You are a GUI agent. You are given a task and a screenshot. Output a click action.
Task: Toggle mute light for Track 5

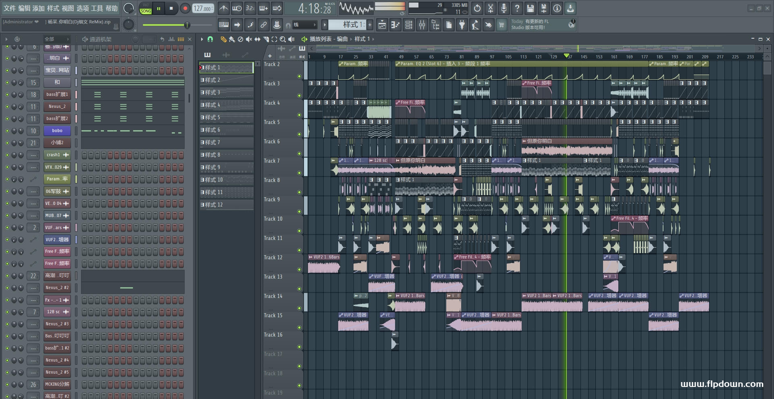[x=299, y=134]
